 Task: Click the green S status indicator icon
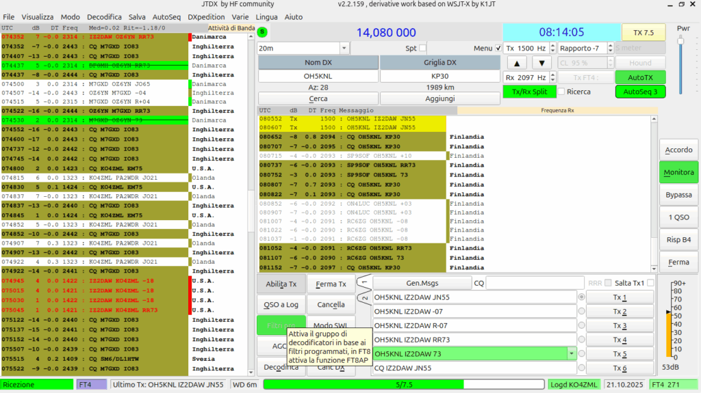(x=262, y=32)
